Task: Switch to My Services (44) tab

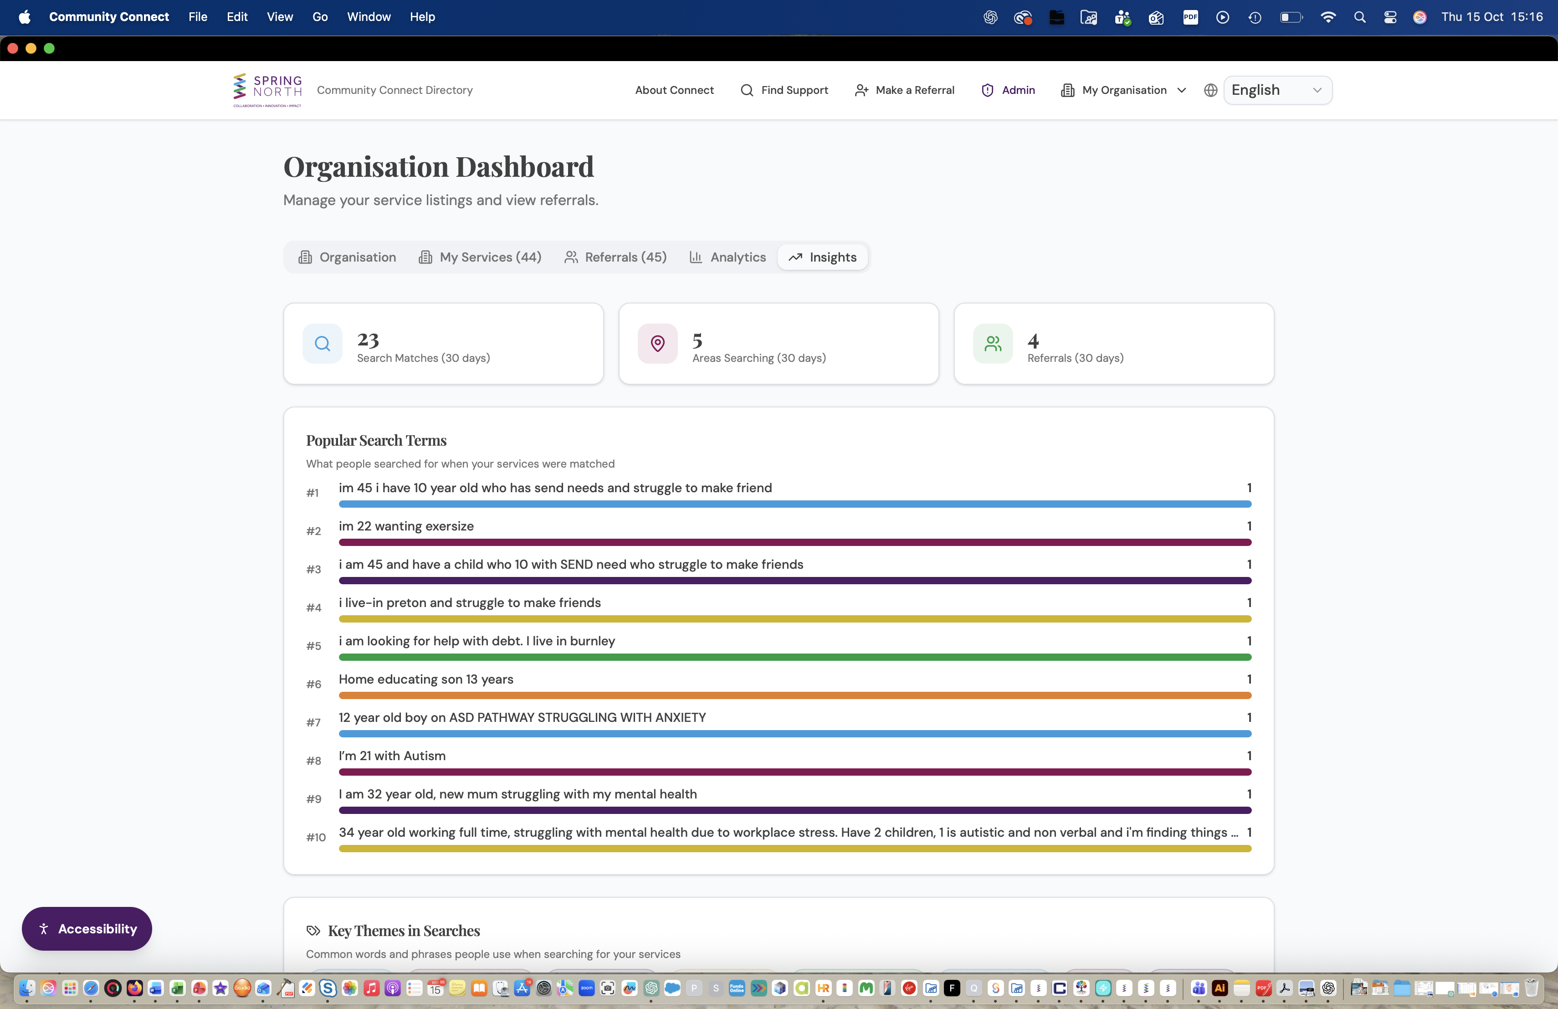Action: point(480,257)
